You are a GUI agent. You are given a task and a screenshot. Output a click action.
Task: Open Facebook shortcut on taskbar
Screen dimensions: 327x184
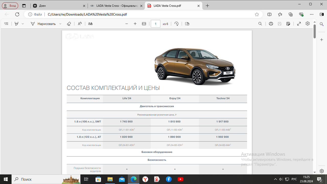pyautogui.click(x=169, y=179)
